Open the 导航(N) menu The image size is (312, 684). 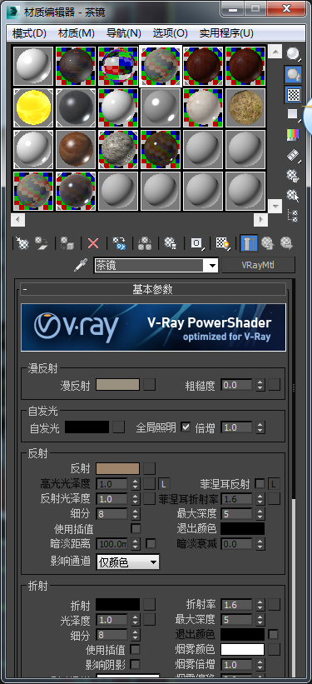pyautogui.click(x=124, y=33)
